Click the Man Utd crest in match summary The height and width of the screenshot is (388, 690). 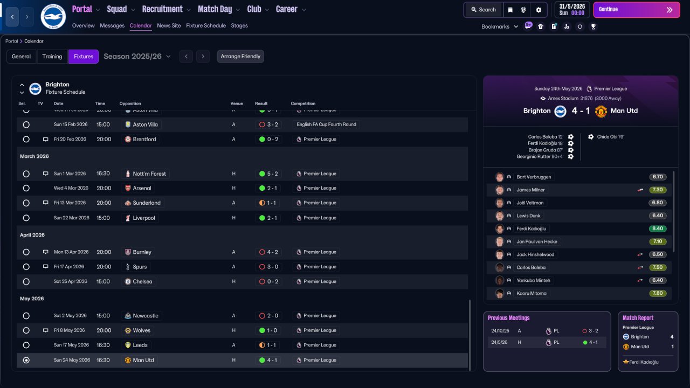[x=601, y=111]
